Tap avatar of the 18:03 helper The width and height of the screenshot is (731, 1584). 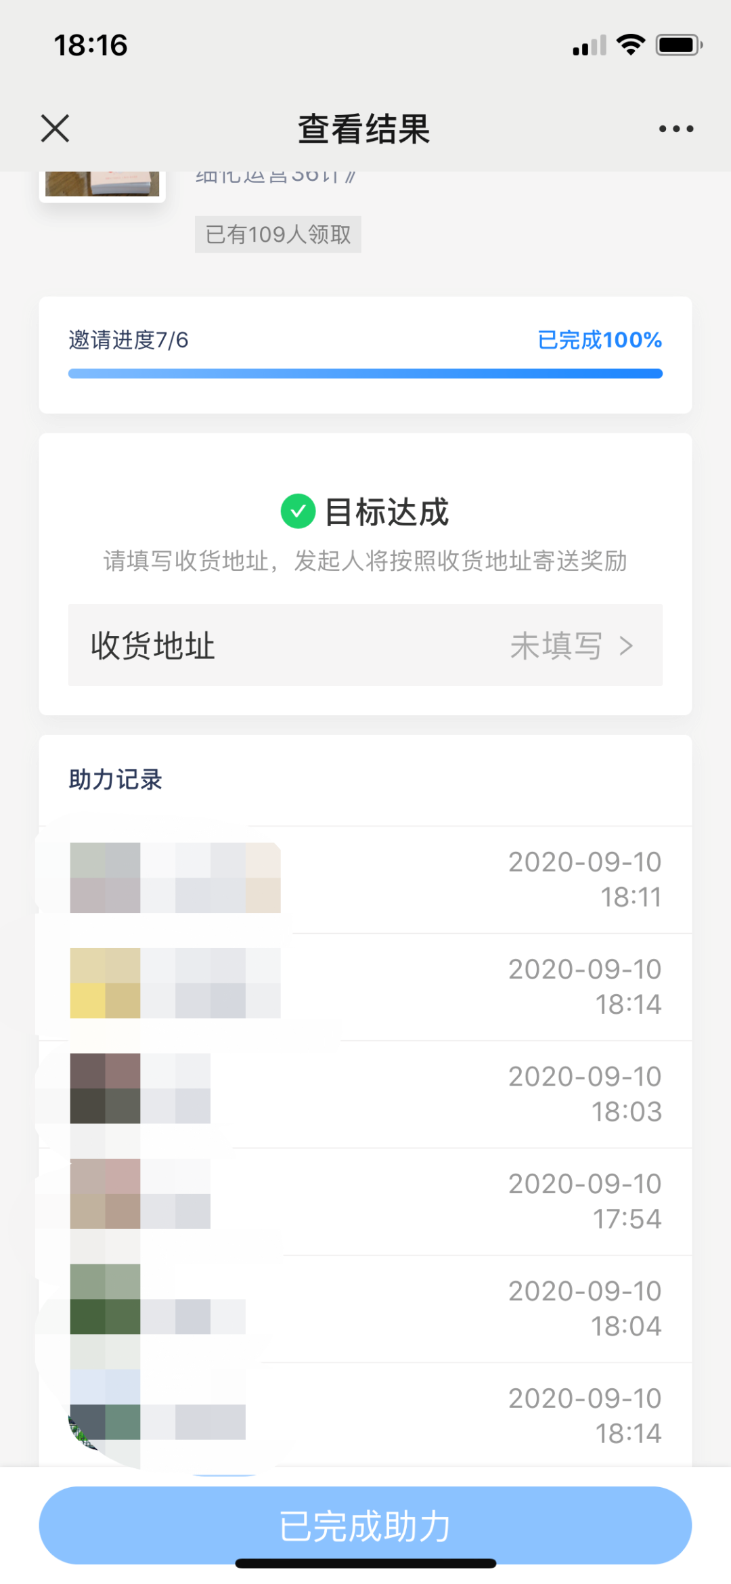coord(105,1088)
